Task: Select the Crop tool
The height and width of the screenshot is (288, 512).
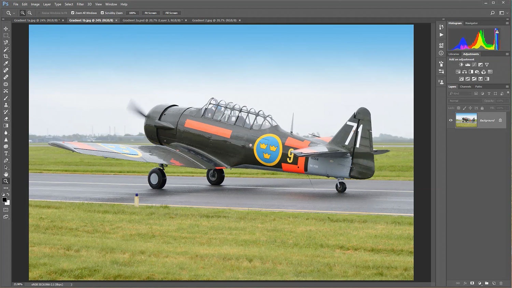Action: click(x=6, y=56)
